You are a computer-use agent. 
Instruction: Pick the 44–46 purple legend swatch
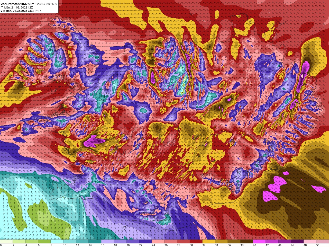click(285, 242)
